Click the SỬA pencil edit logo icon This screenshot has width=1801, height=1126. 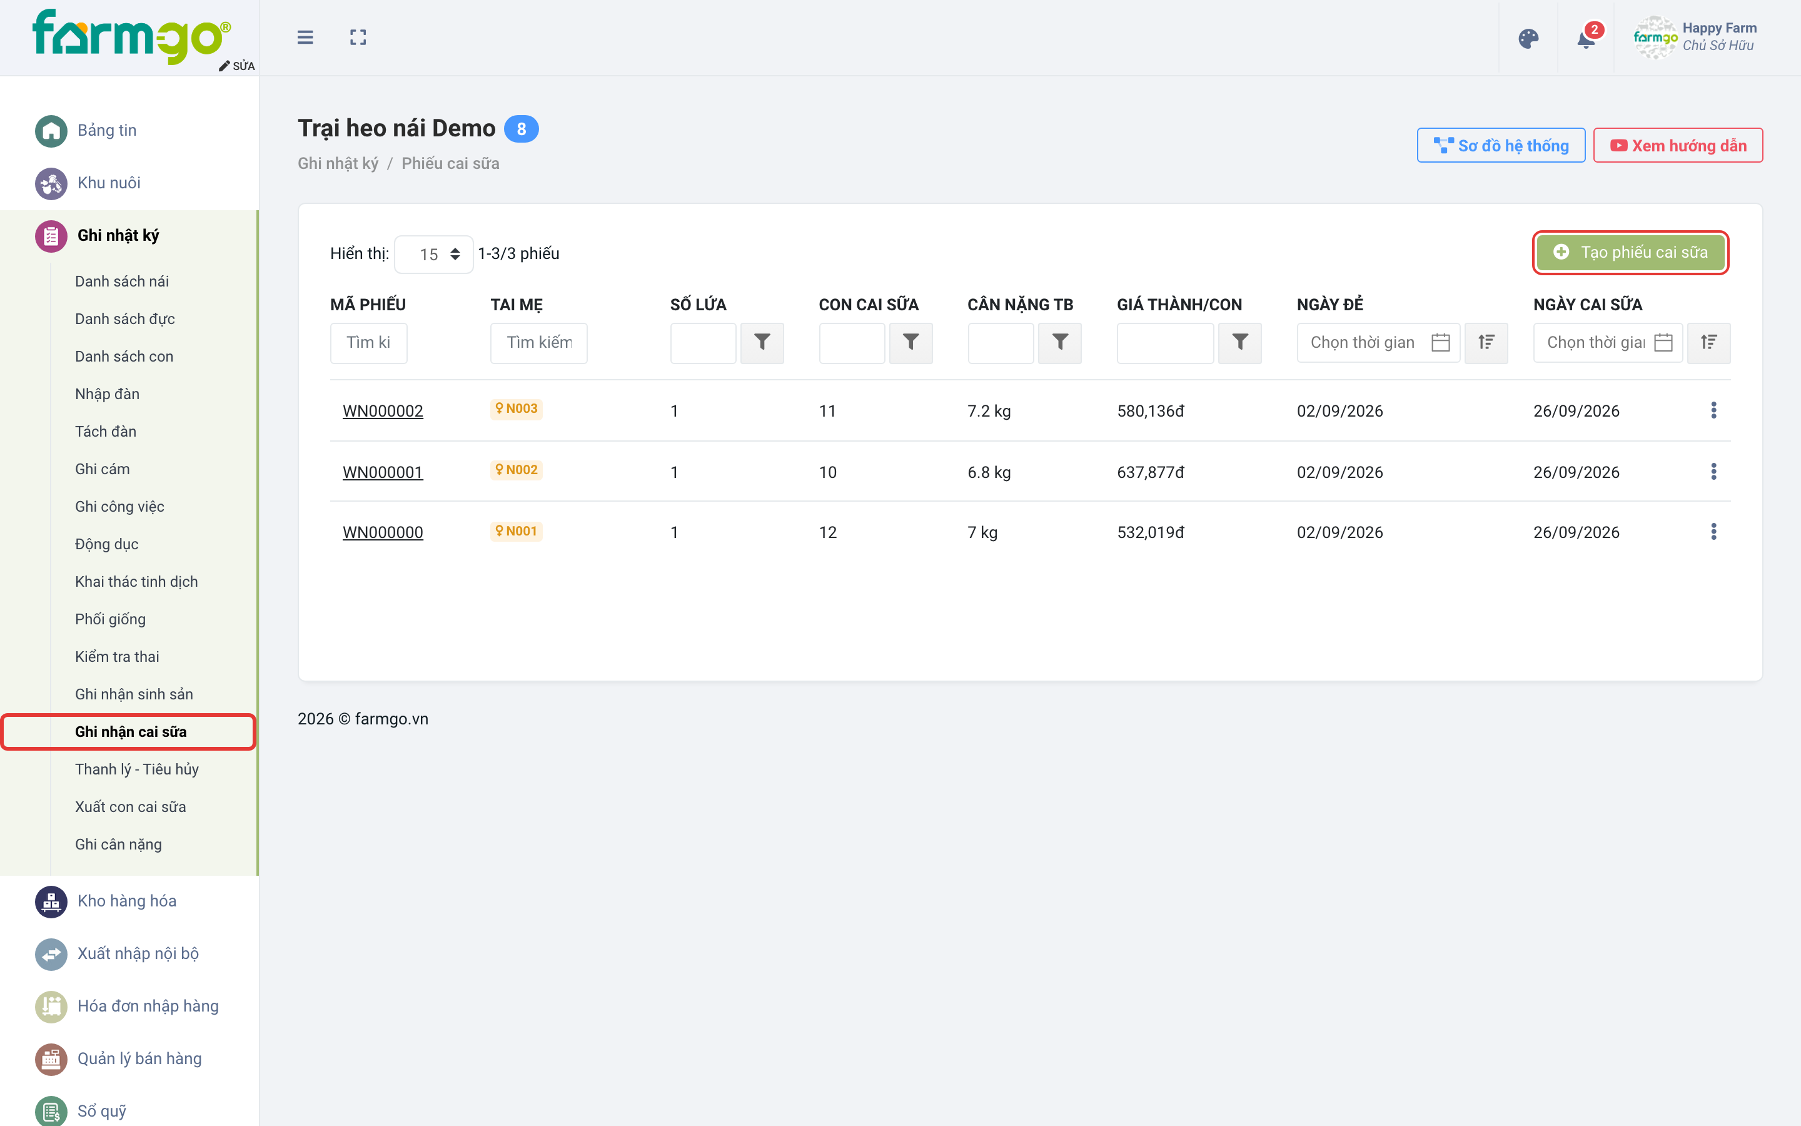[x=236, y=66]
